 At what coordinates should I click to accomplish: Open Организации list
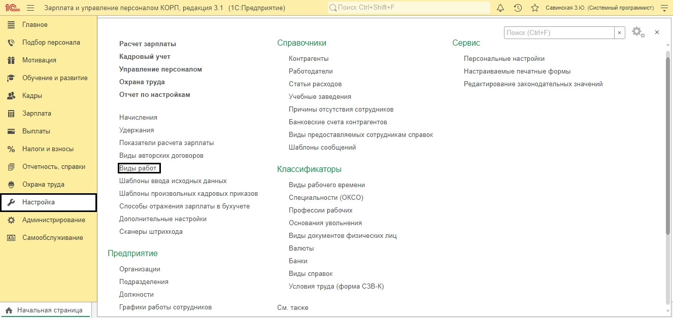140,269
